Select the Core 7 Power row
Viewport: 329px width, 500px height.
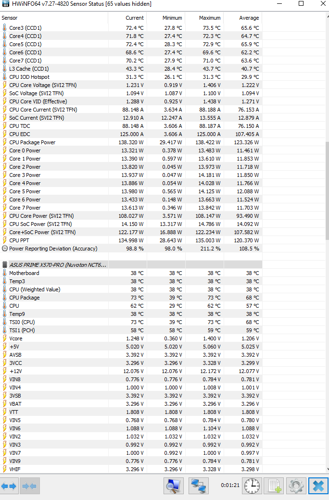click(x=131, y=208)
